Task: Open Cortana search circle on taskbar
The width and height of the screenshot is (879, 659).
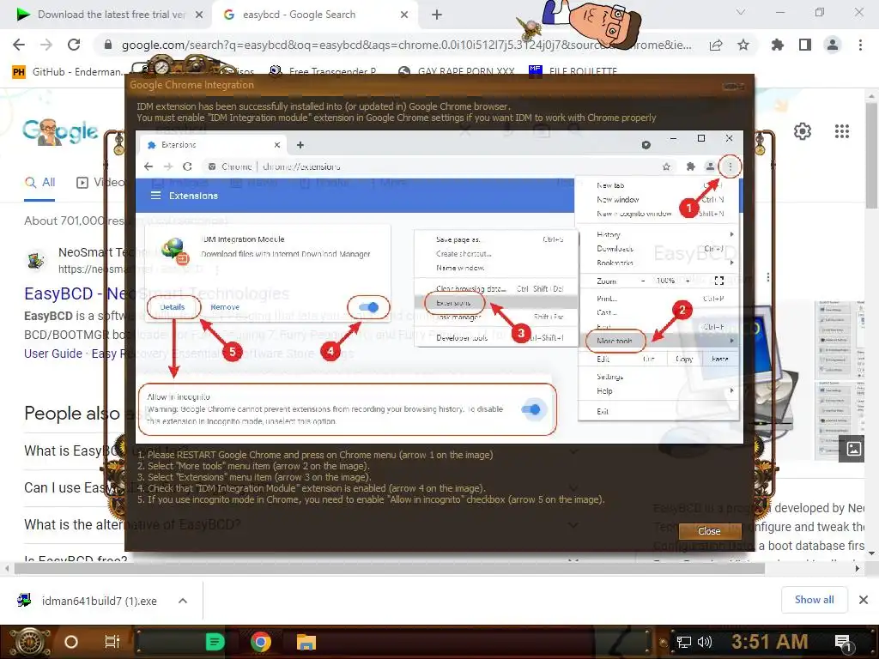Action: coord(71,642)
